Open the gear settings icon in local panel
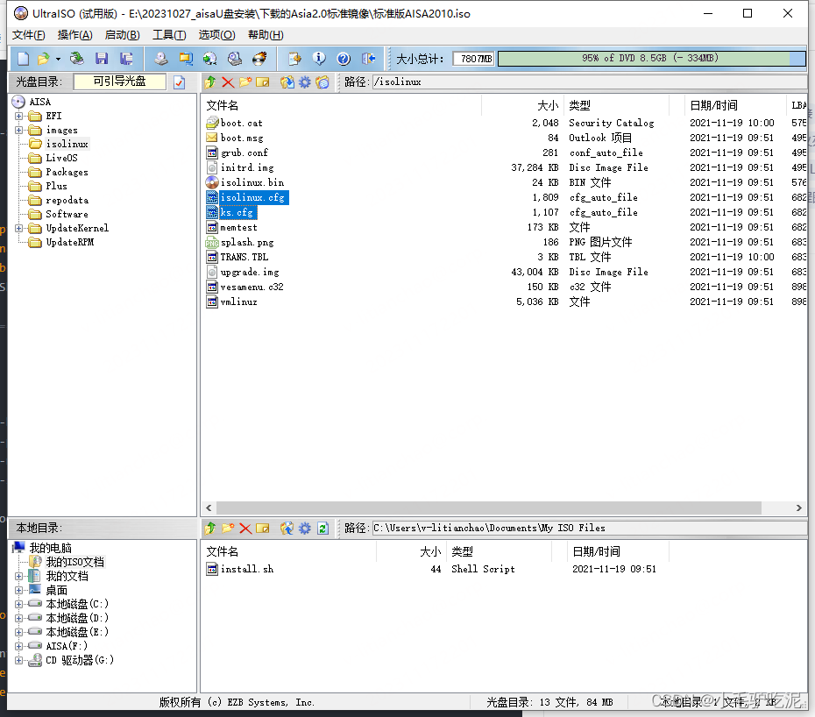The width and height of the screenshot is (815, 717). click(303, 528)
